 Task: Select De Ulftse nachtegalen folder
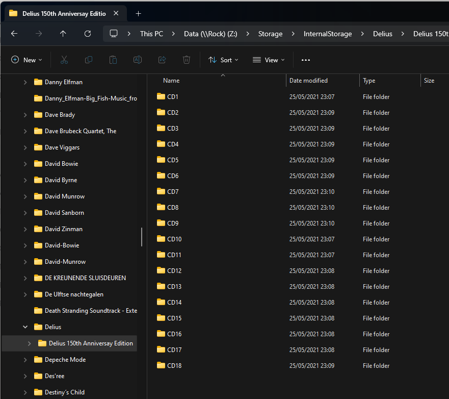pos(74,294)
